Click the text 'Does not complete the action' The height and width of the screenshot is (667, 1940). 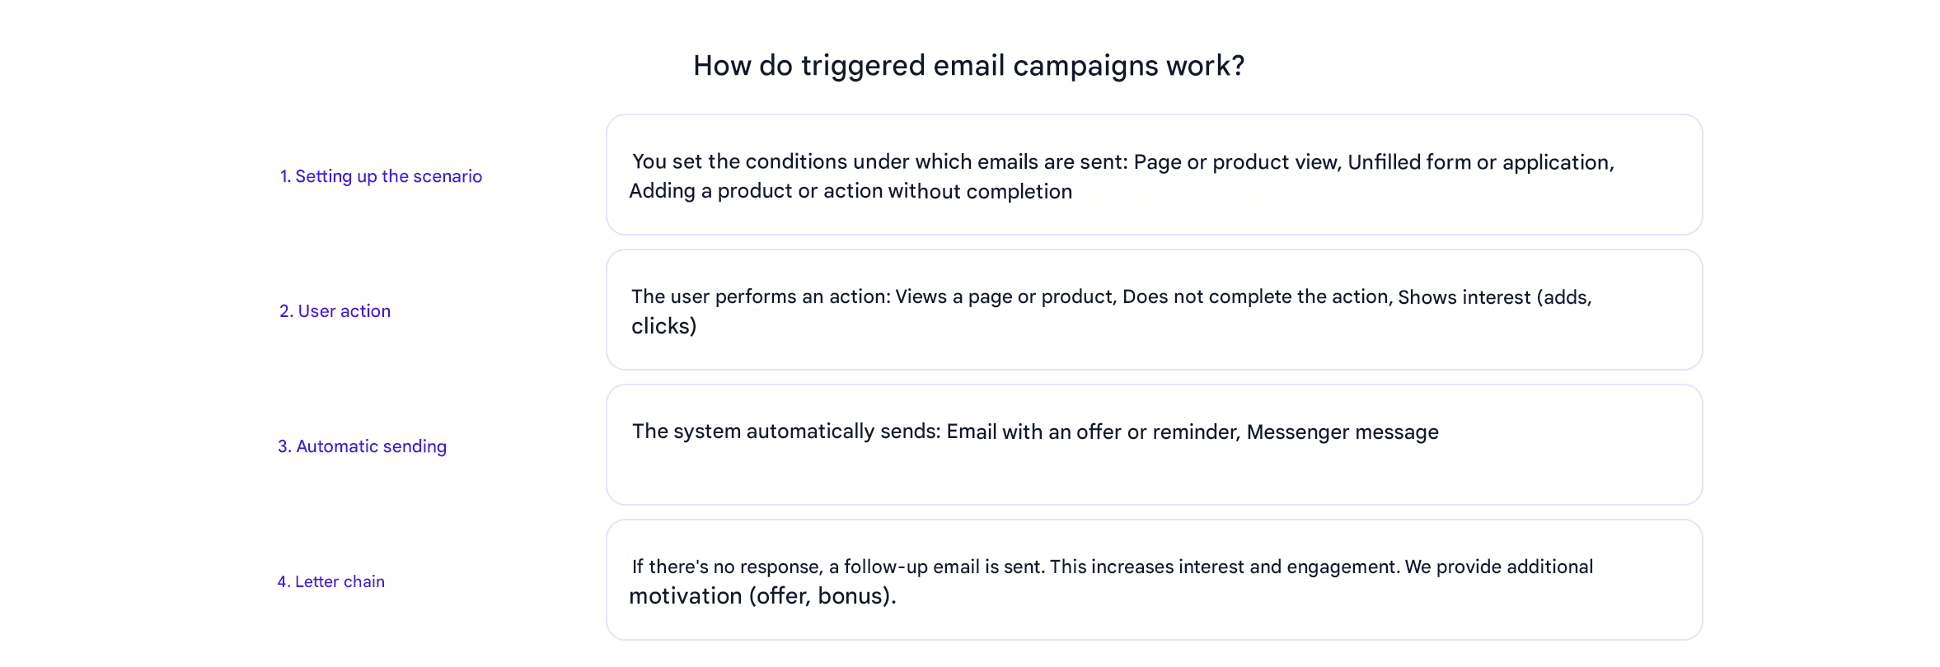(1254, 296)
